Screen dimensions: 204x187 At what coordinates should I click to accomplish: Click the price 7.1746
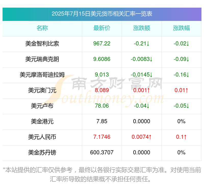tap(102, 137)
